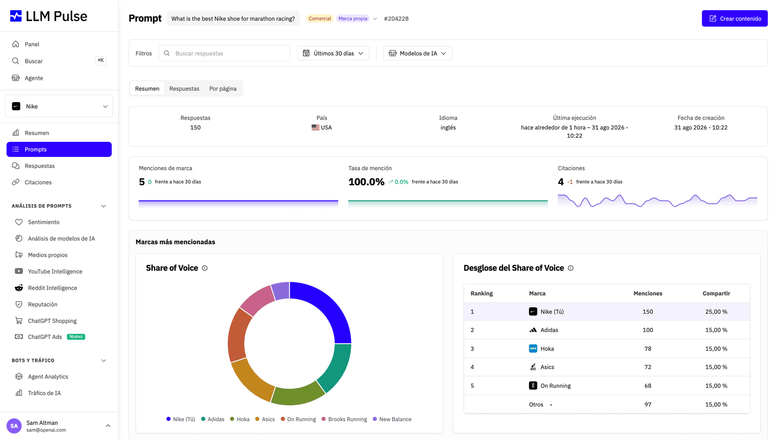Click the prompt text about Nike marathon shoe

(233, 19)
